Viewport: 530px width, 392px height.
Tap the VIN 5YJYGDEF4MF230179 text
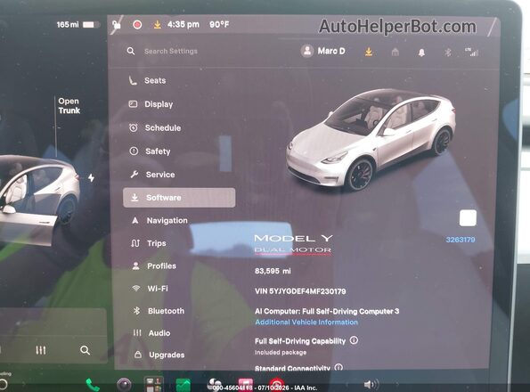[300, 291]
